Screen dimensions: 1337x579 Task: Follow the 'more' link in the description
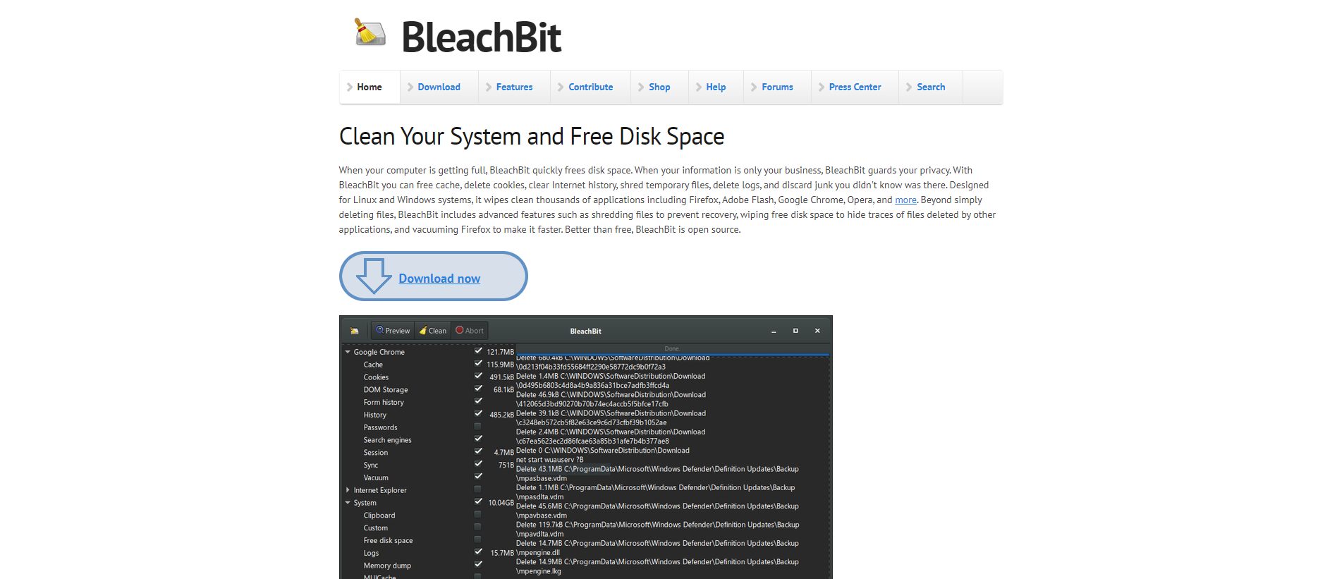tap(905, 200)
